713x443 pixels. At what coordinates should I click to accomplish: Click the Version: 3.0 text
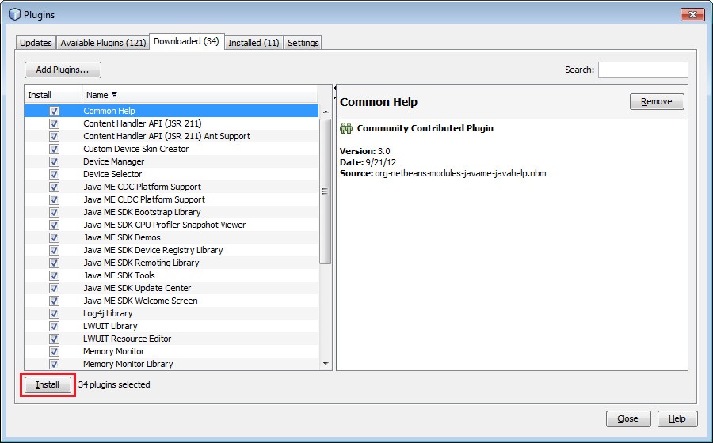click(365, 151)
